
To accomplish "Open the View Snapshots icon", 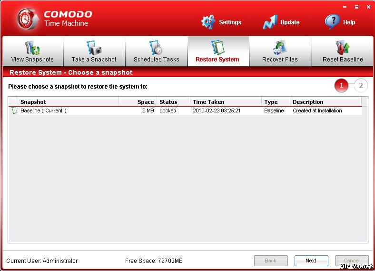I will [x=33, y=48].
